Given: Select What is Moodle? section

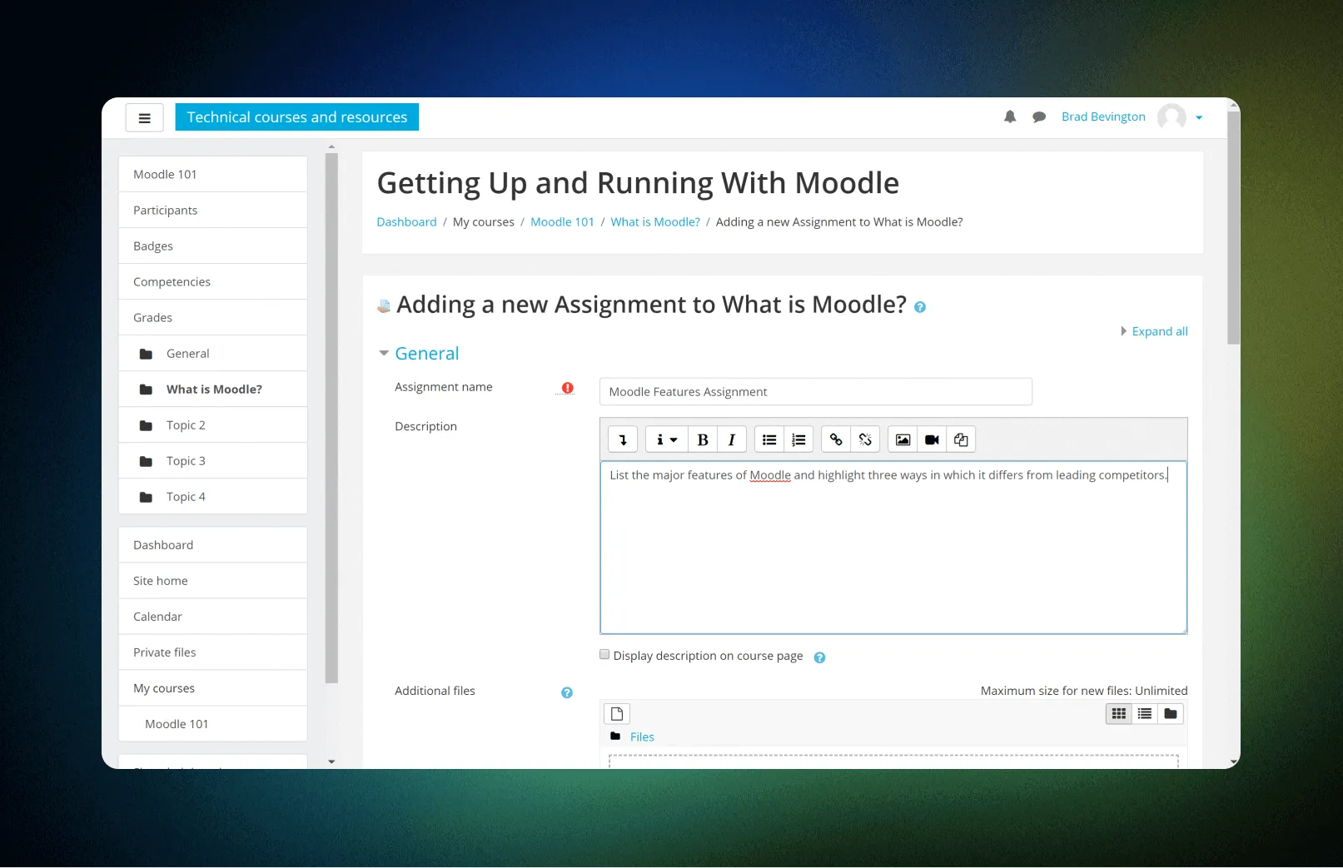Looking at the screenshot, I should point(213,389).
